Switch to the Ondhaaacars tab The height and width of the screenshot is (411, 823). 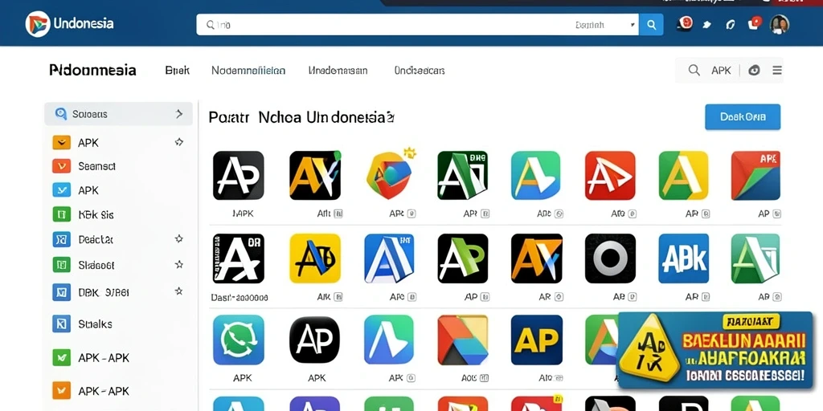click(x=420, y=71)
